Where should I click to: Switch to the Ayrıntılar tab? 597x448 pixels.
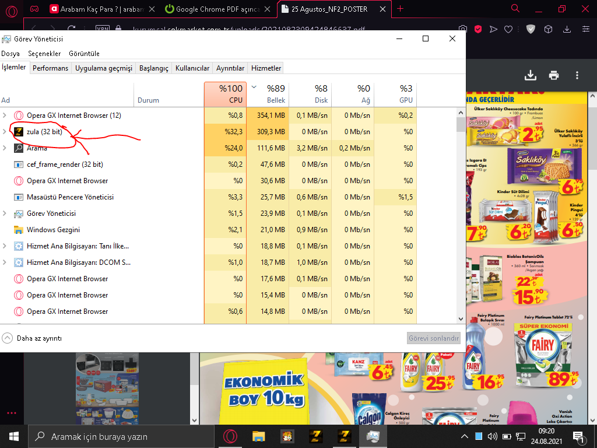pyautogui.click(x=230, y=68)
